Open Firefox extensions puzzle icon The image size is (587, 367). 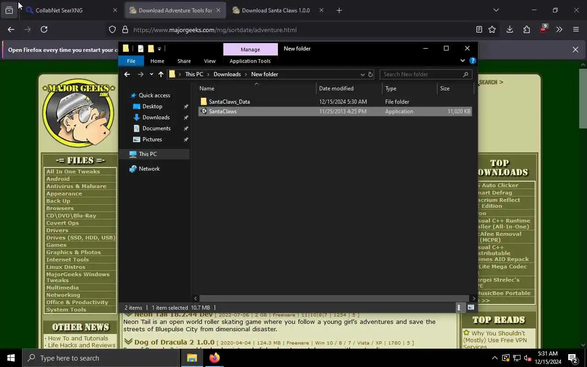click(526, 29)
